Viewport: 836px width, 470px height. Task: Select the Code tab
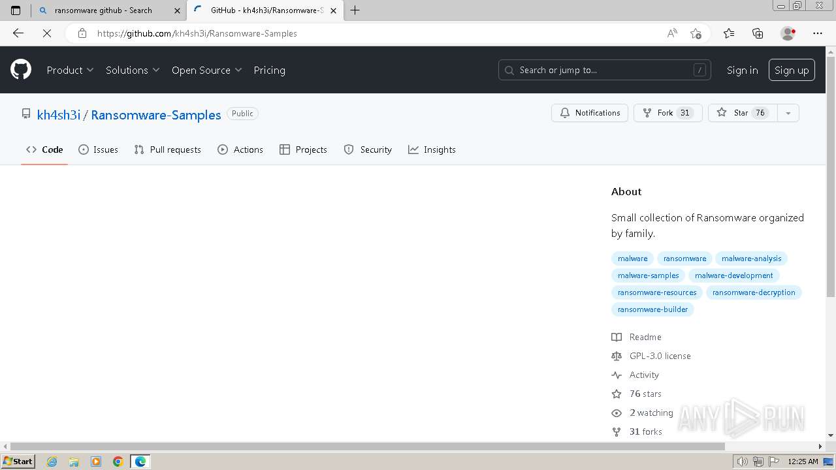coord(44,149)
